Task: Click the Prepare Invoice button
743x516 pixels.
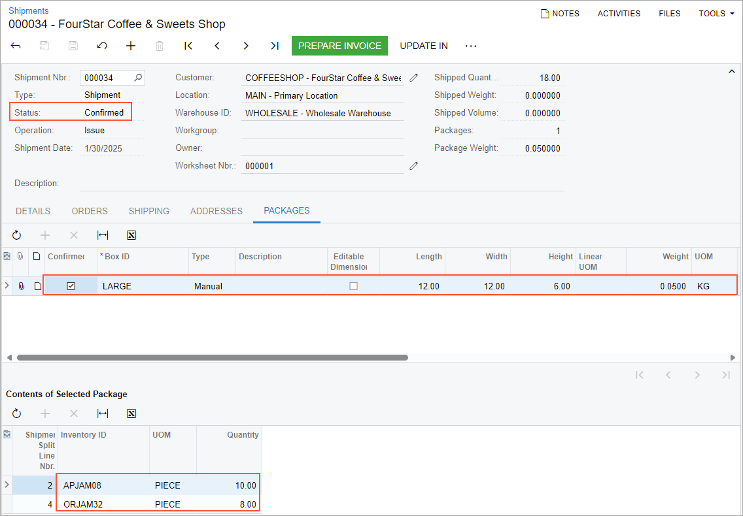Action: tap(339, 46)
